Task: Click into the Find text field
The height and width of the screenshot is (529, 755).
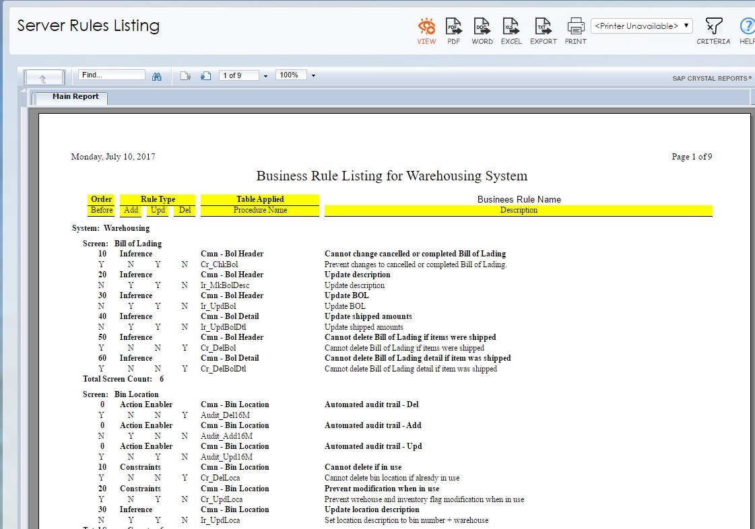Action: [x=111, y=75]
